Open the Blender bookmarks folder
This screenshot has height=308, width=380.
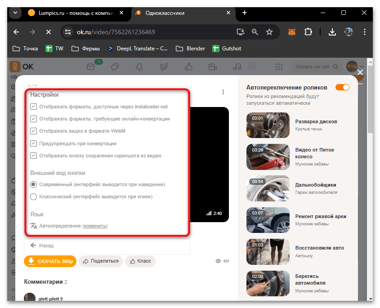[x=190, y=49]
